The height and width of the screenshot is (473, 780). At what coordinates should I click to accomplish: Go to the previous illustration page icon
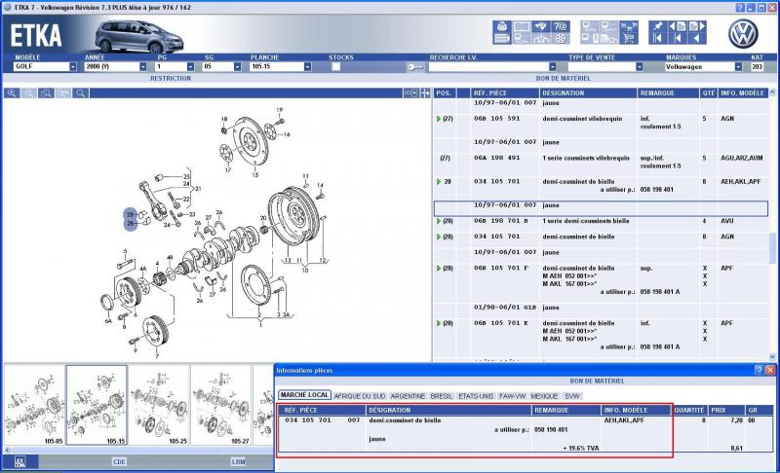point(678,26)
